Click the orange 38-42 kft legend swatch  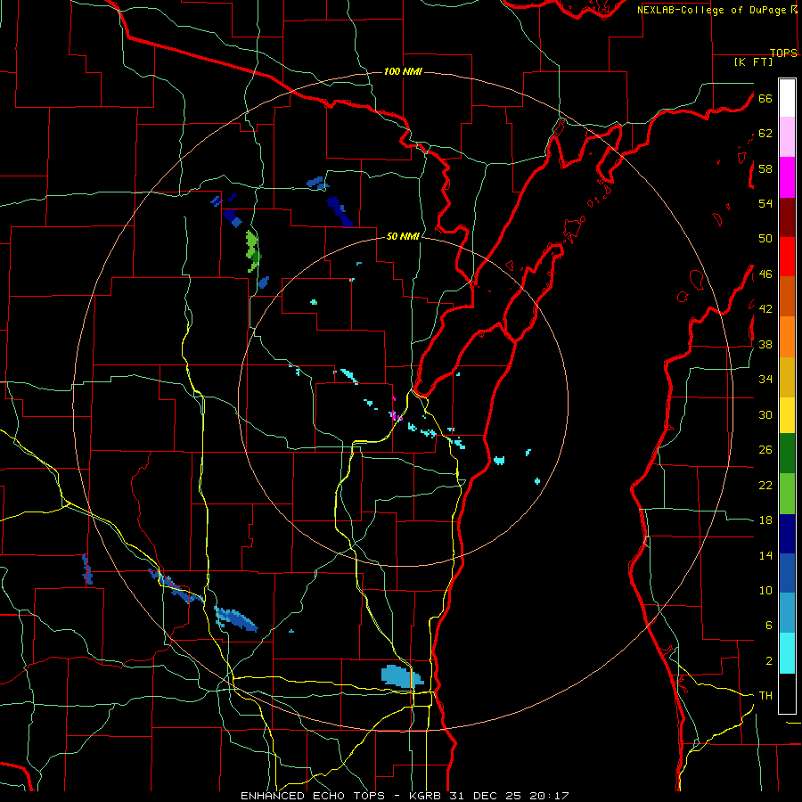tap(787, 336)
